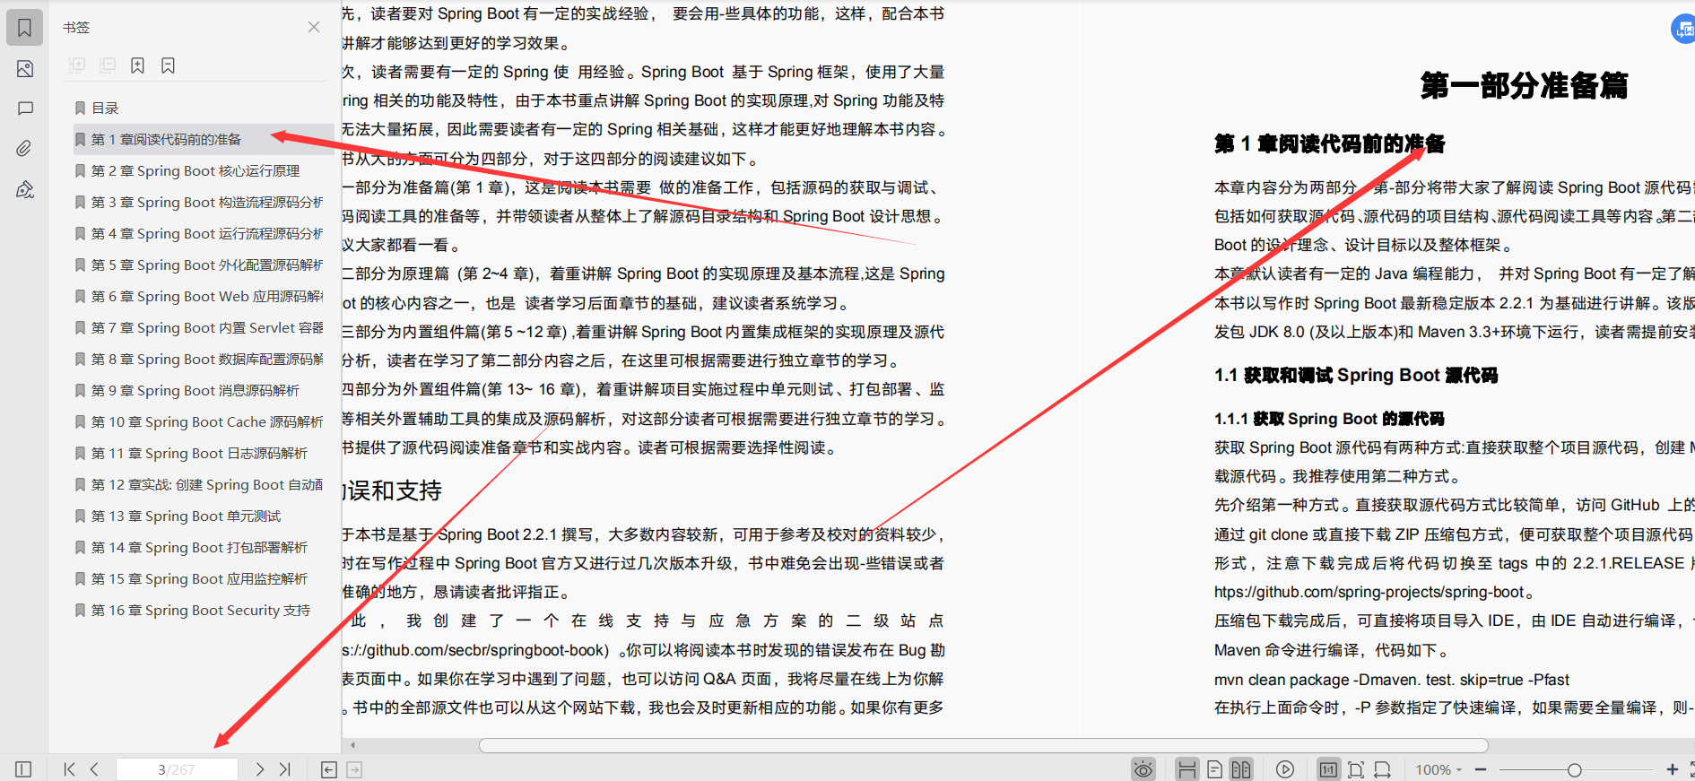This screenshot has height=781, width=1695.
Task: Click the collapse all bookmarks icon
Action: (108, 65)
